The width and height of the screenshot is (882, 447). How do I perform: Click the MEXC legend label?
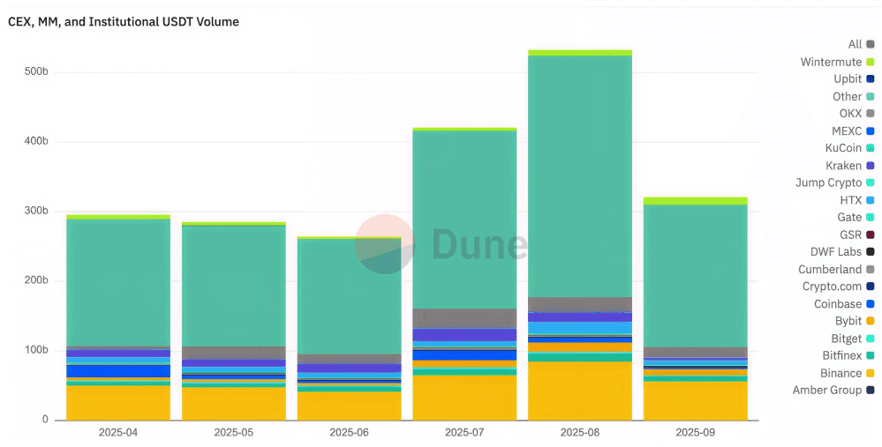847,130
